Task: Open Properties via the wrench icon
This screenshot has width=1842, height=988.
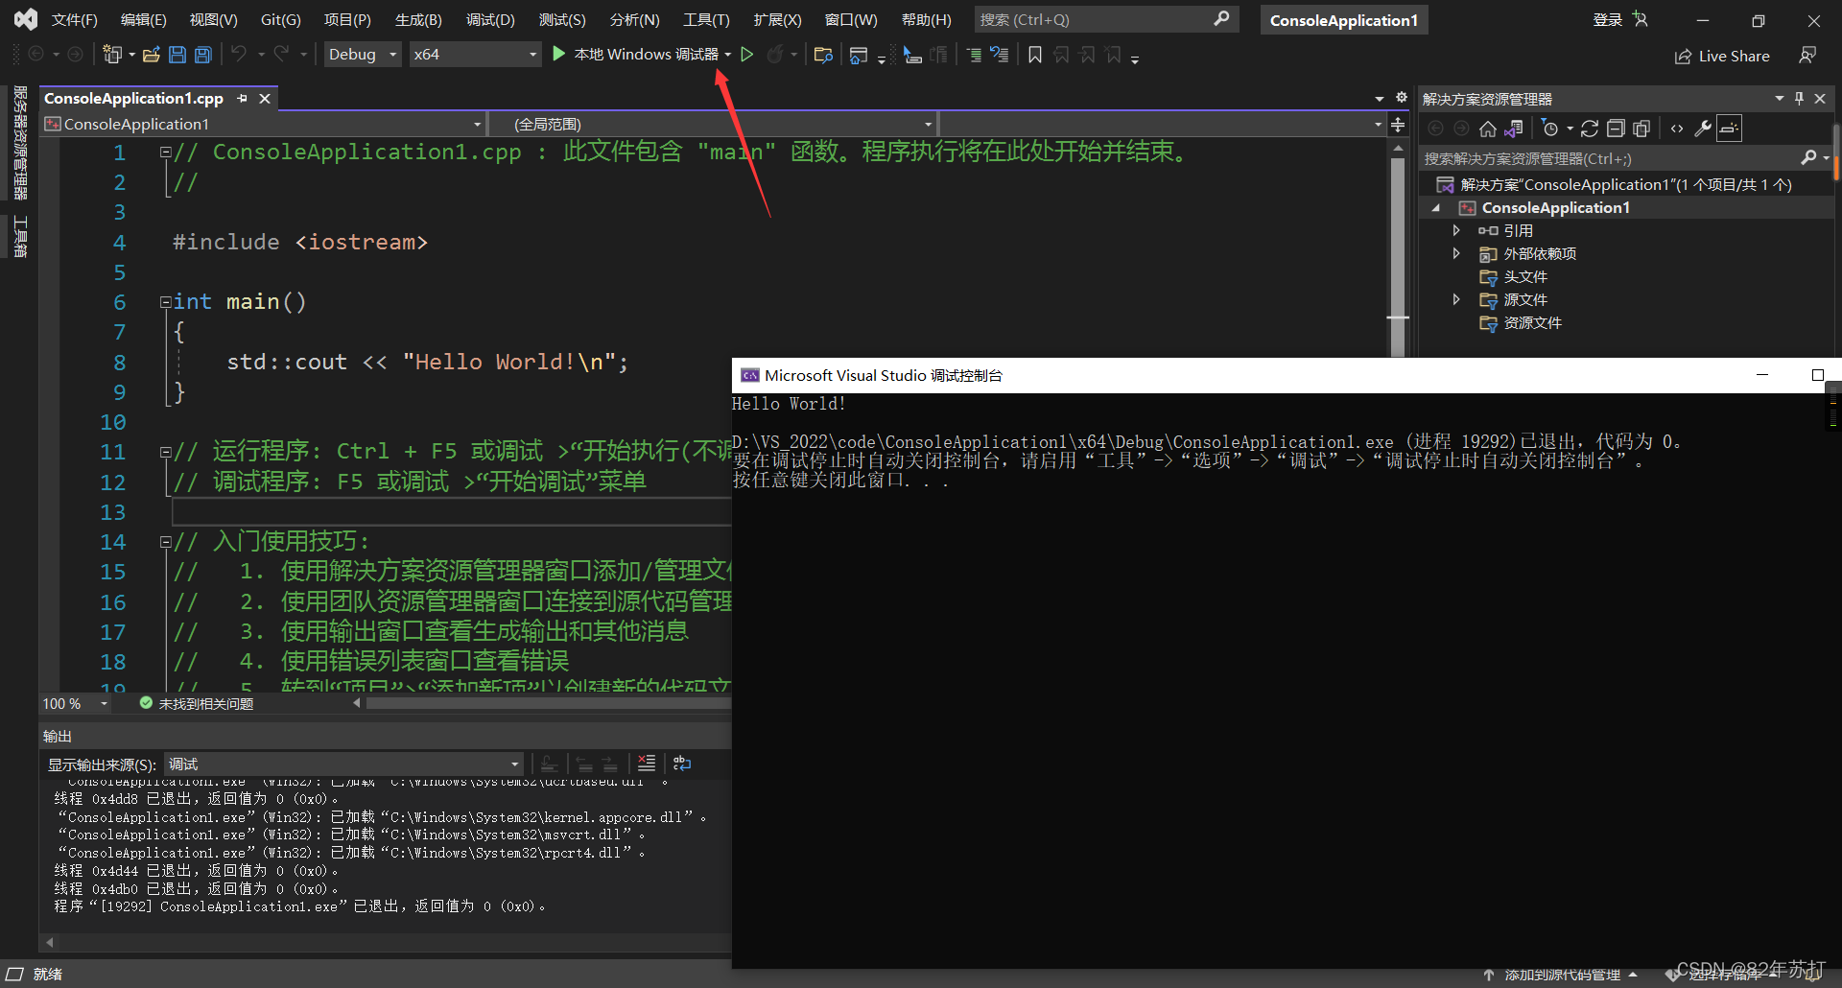Action: click(1703, 129)
